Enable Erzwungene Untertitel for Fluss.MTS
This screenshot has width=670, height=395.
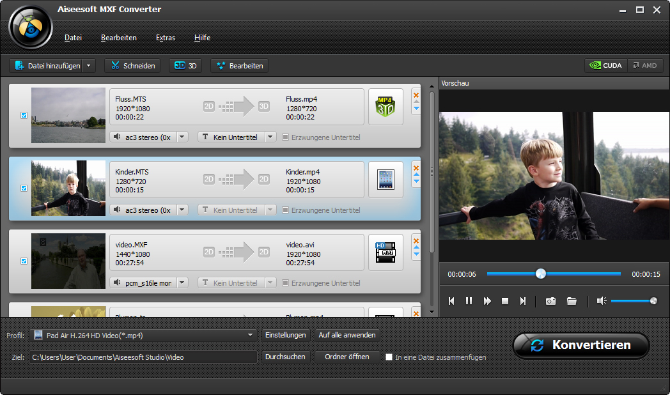coord(285,137)
